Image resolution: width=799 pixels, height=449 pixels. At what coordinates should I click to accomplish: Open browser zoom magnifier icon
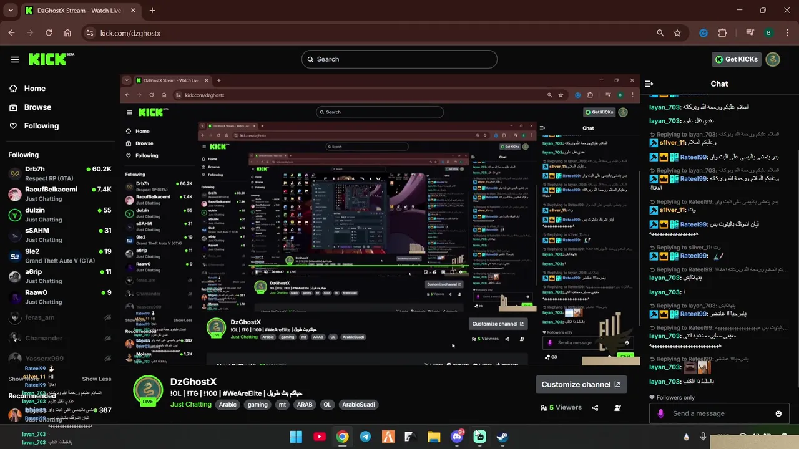click(x=660, y=33)
